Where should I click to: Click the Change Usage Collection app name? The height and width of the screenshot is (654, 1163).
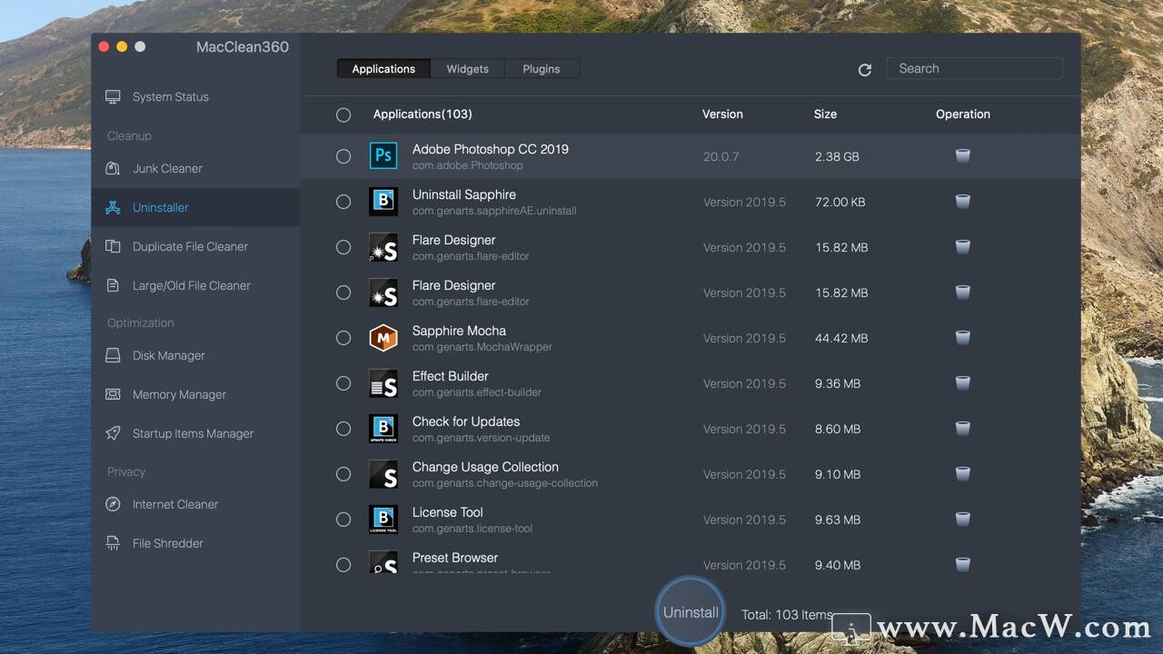click(485, 467)
